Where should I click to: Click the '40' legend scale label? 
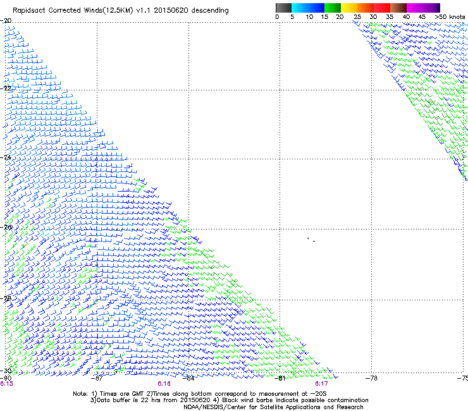click(406, 17)
